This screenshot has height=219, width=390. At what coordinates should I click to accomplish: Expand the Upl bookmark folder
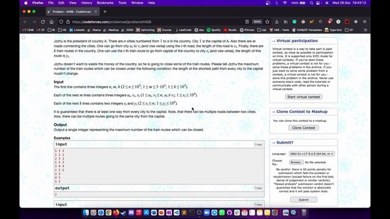point(261,30)
